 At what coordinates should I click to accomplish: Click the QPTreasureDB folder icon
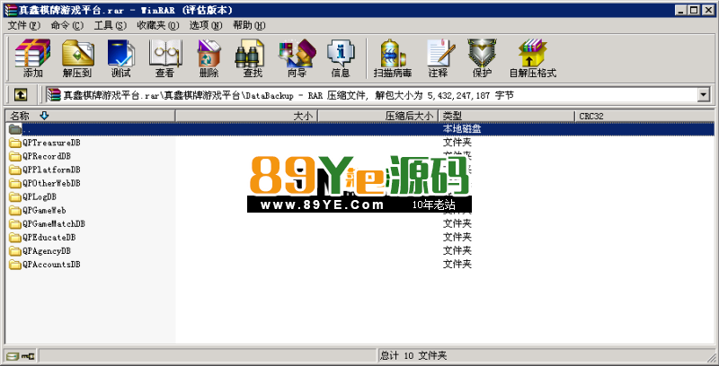(15, 143)
